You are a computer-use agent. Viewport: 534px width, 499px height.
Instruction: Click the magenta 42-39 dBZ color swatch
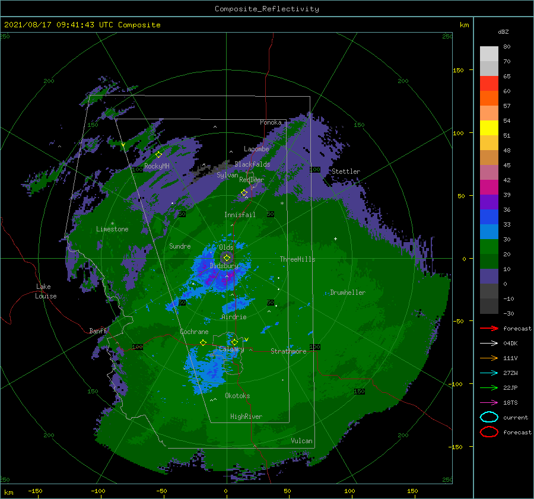pyautogui.click(x=489, y=187)
